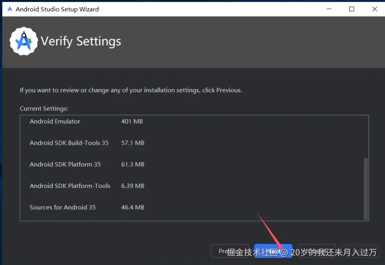The height and width of the screenshot is (265, 385).
Task: Click the Verify Settings heading
Action: [81, 41]
